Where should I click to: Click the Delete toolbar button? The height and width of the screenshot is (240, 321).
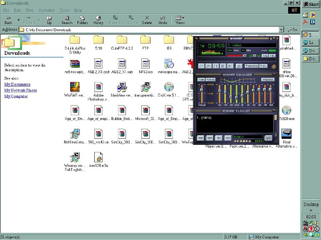(147, 20)
